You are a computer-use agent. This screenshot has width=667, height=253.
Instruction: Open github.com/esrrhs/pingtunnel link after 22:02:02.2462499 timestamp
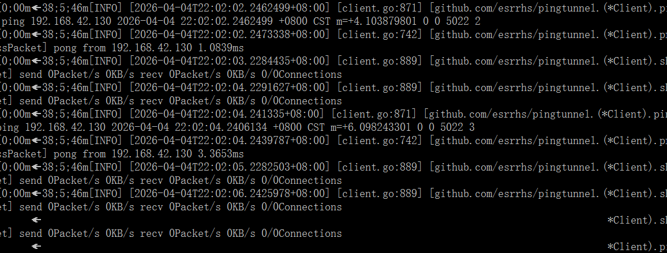point(514,8)
